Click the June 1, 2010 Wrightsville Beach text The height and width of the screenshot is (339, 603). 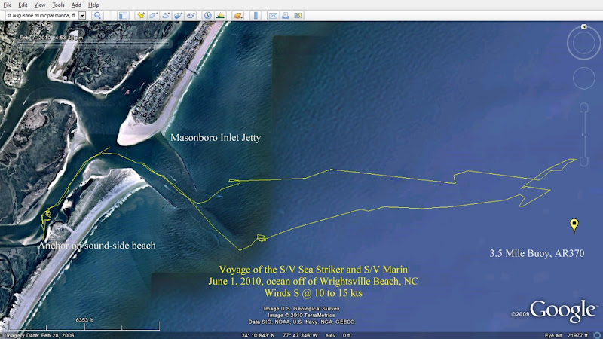313,281
